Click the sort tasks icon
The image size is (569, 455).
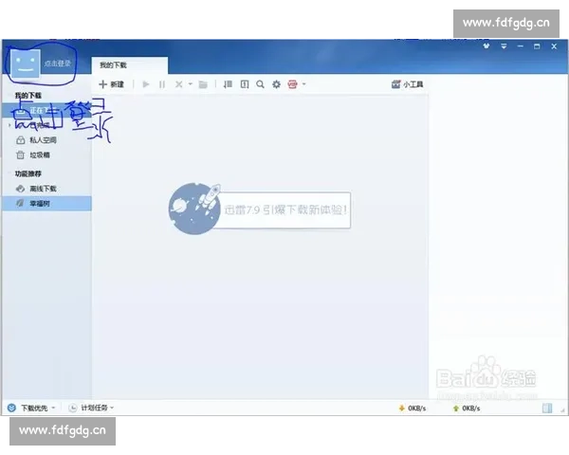click(x=228, y=84)
